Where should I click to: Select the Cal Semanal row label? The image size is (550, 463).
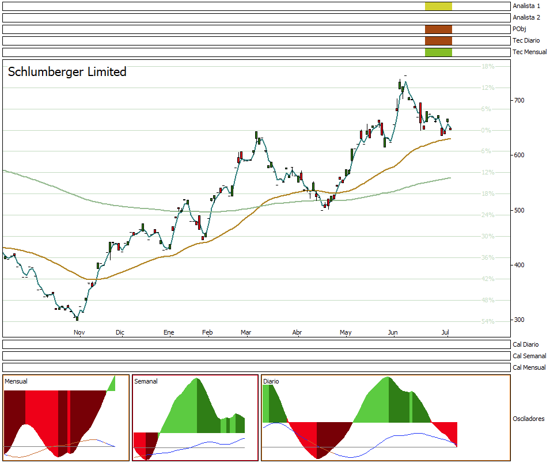pyautogui.click(x=529, y=356)
